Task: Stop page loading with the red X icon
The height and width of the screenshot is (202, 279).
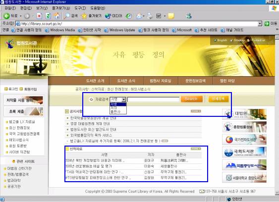Action: (x=39, y=16)
